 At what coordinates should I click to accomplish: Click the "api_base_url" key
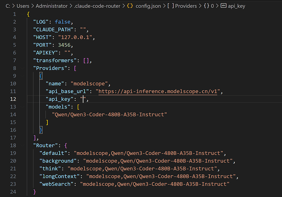click(67, 91)
